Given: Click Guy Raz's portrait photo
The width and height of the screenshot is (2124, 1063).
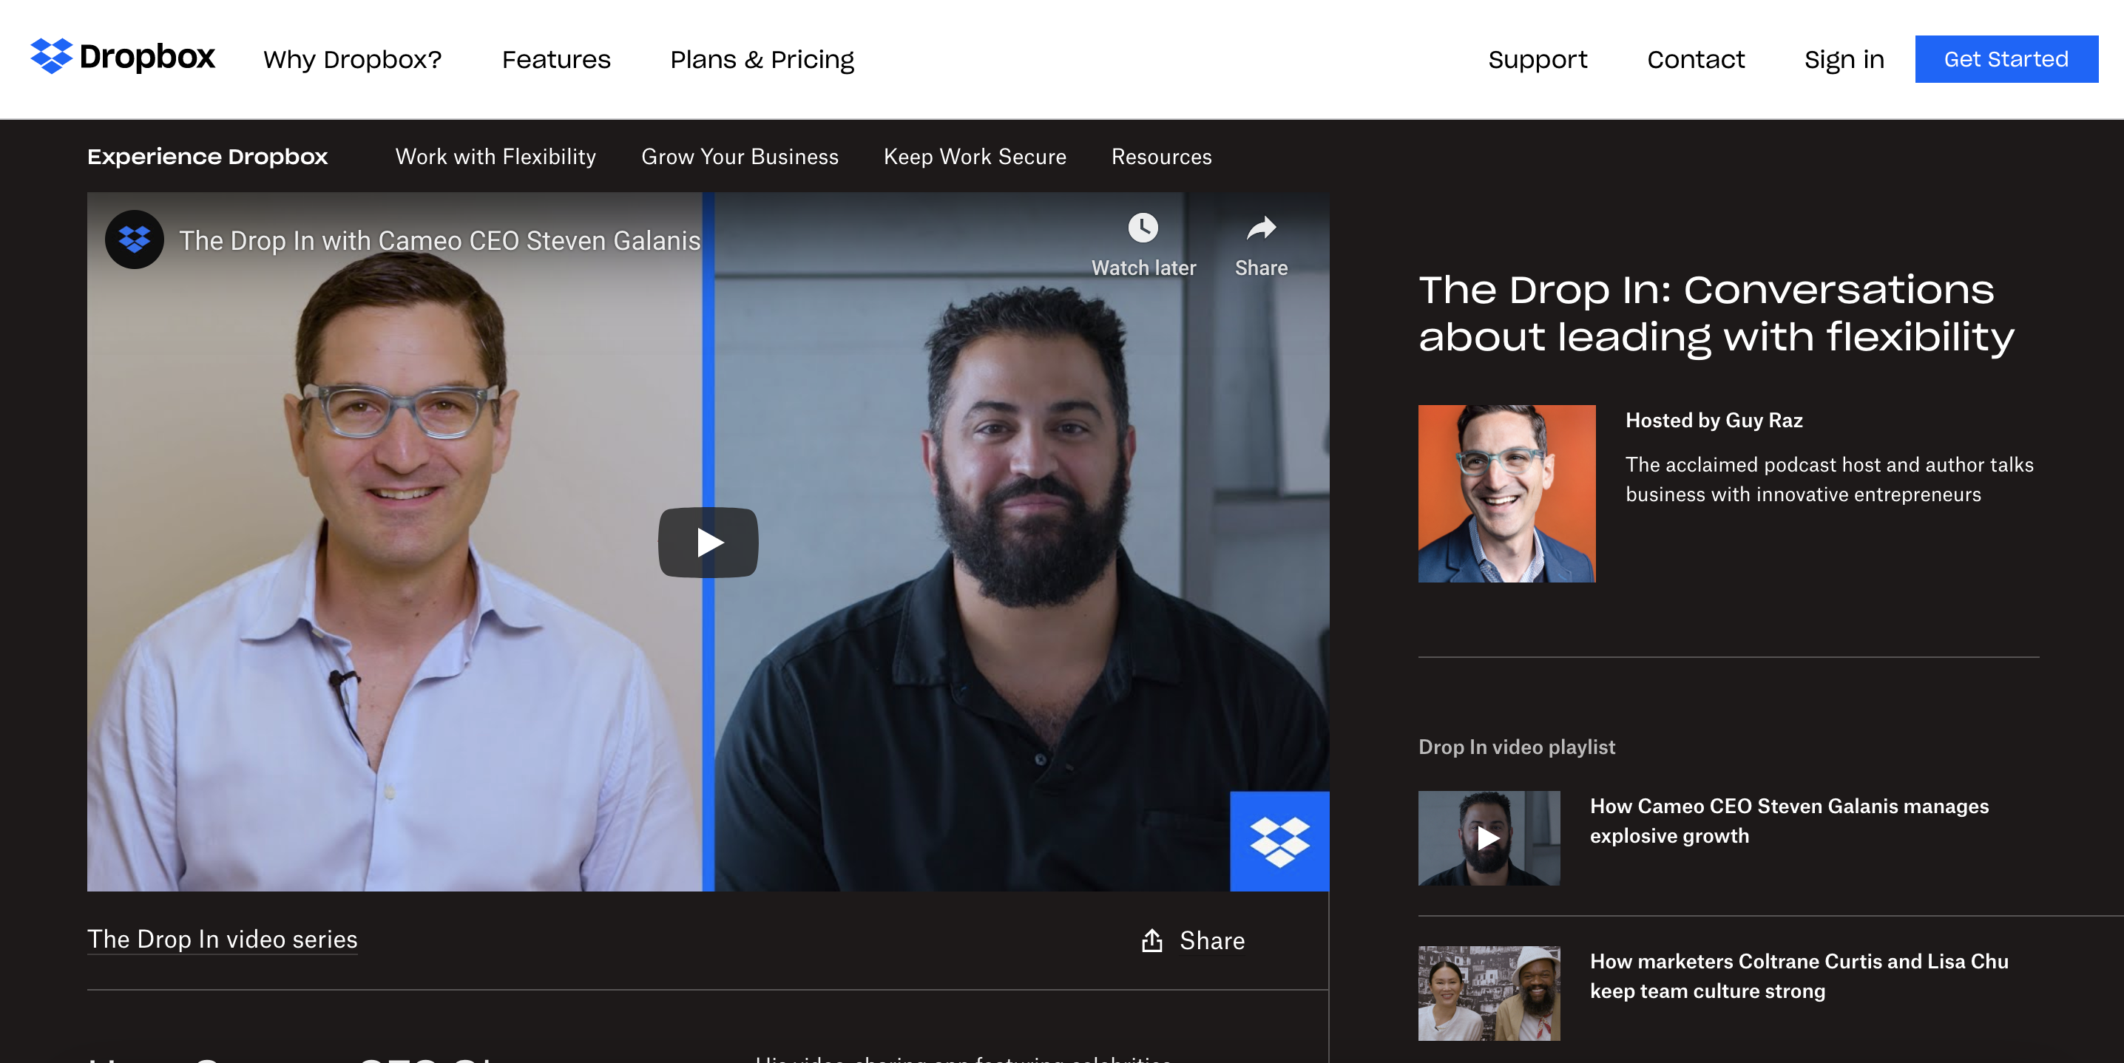Looking at the screenshot, I should (x=1506, y=494).
